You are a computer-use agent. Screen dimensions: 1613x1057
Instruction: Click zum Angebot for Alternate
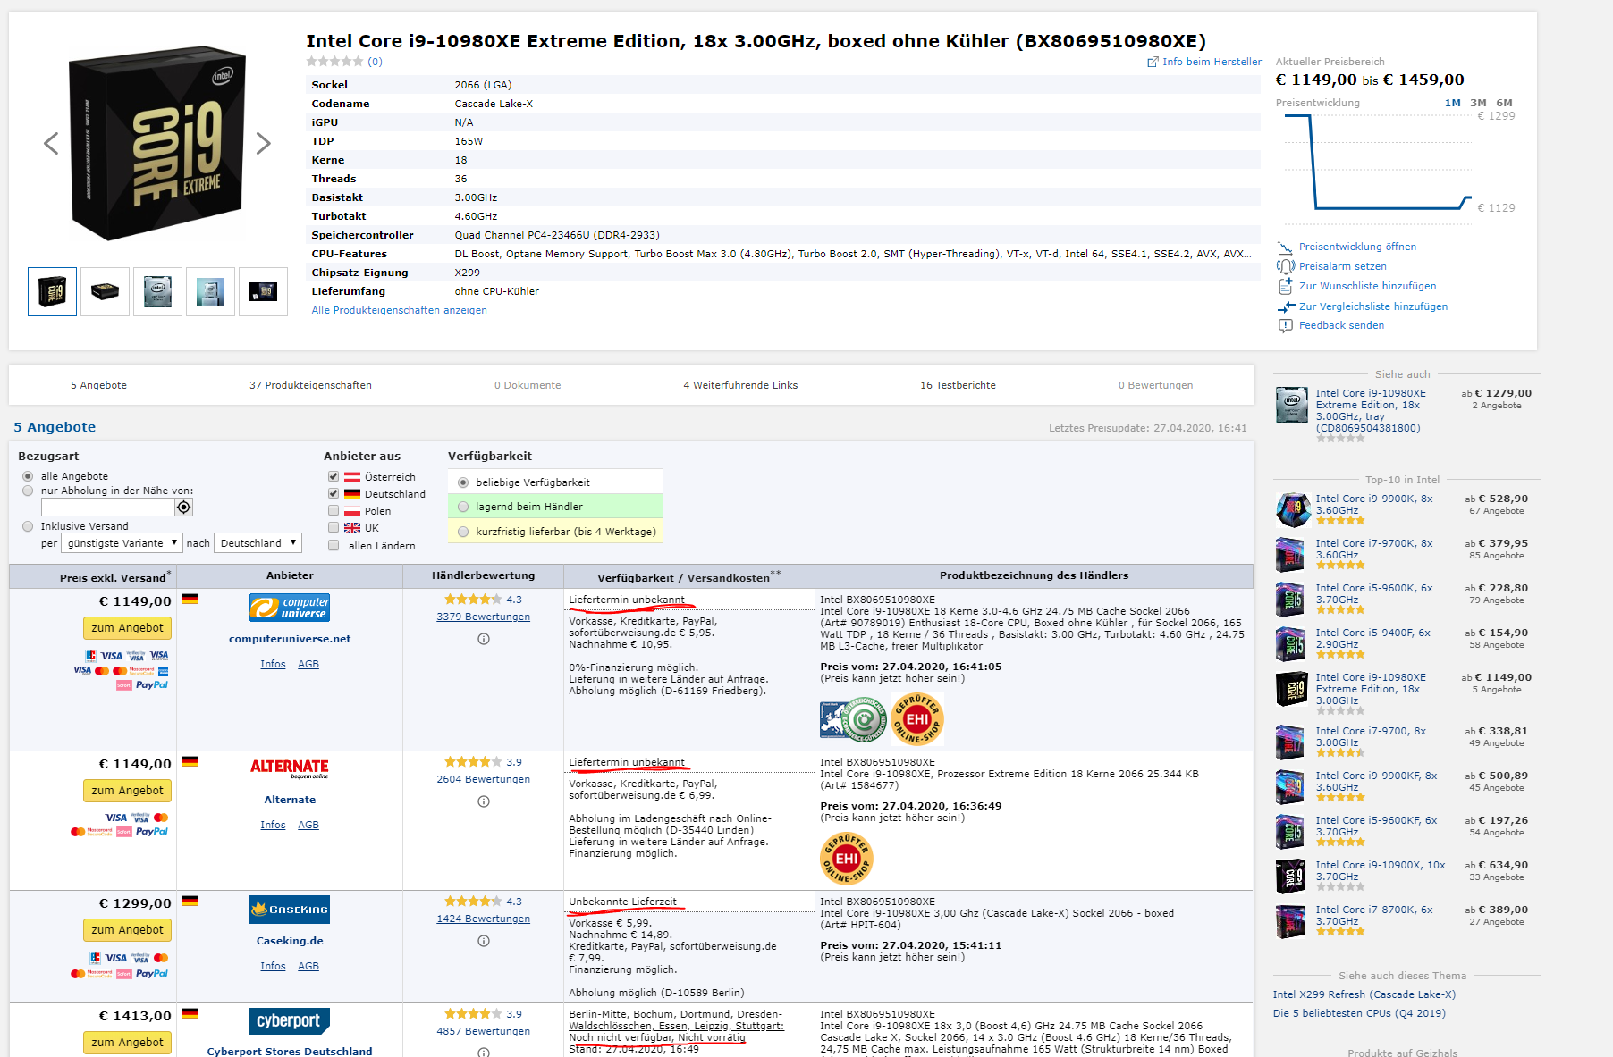127,791
